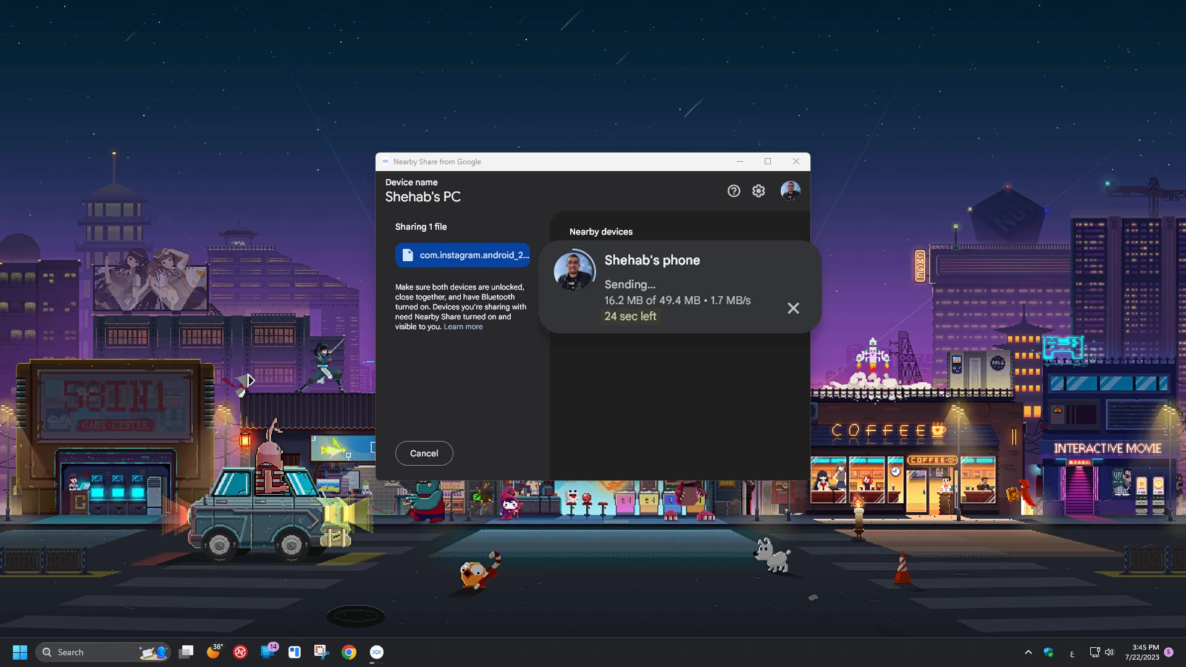Open network settings from the tray icon
The height and width of the screenshot is (667, 1186).
pos(1095,652)
